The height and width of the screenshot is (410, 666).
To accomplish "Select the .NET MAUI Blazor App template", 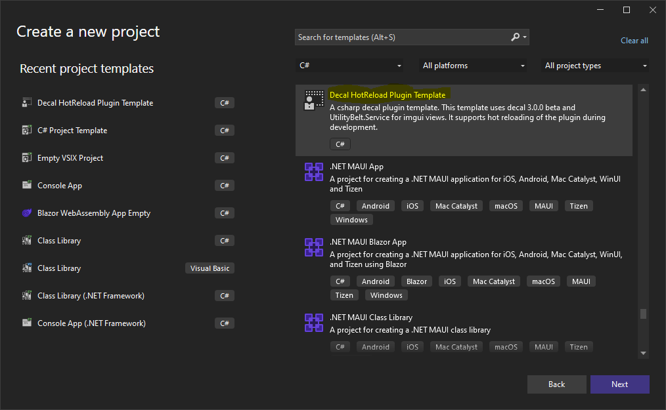I will 464,269.
